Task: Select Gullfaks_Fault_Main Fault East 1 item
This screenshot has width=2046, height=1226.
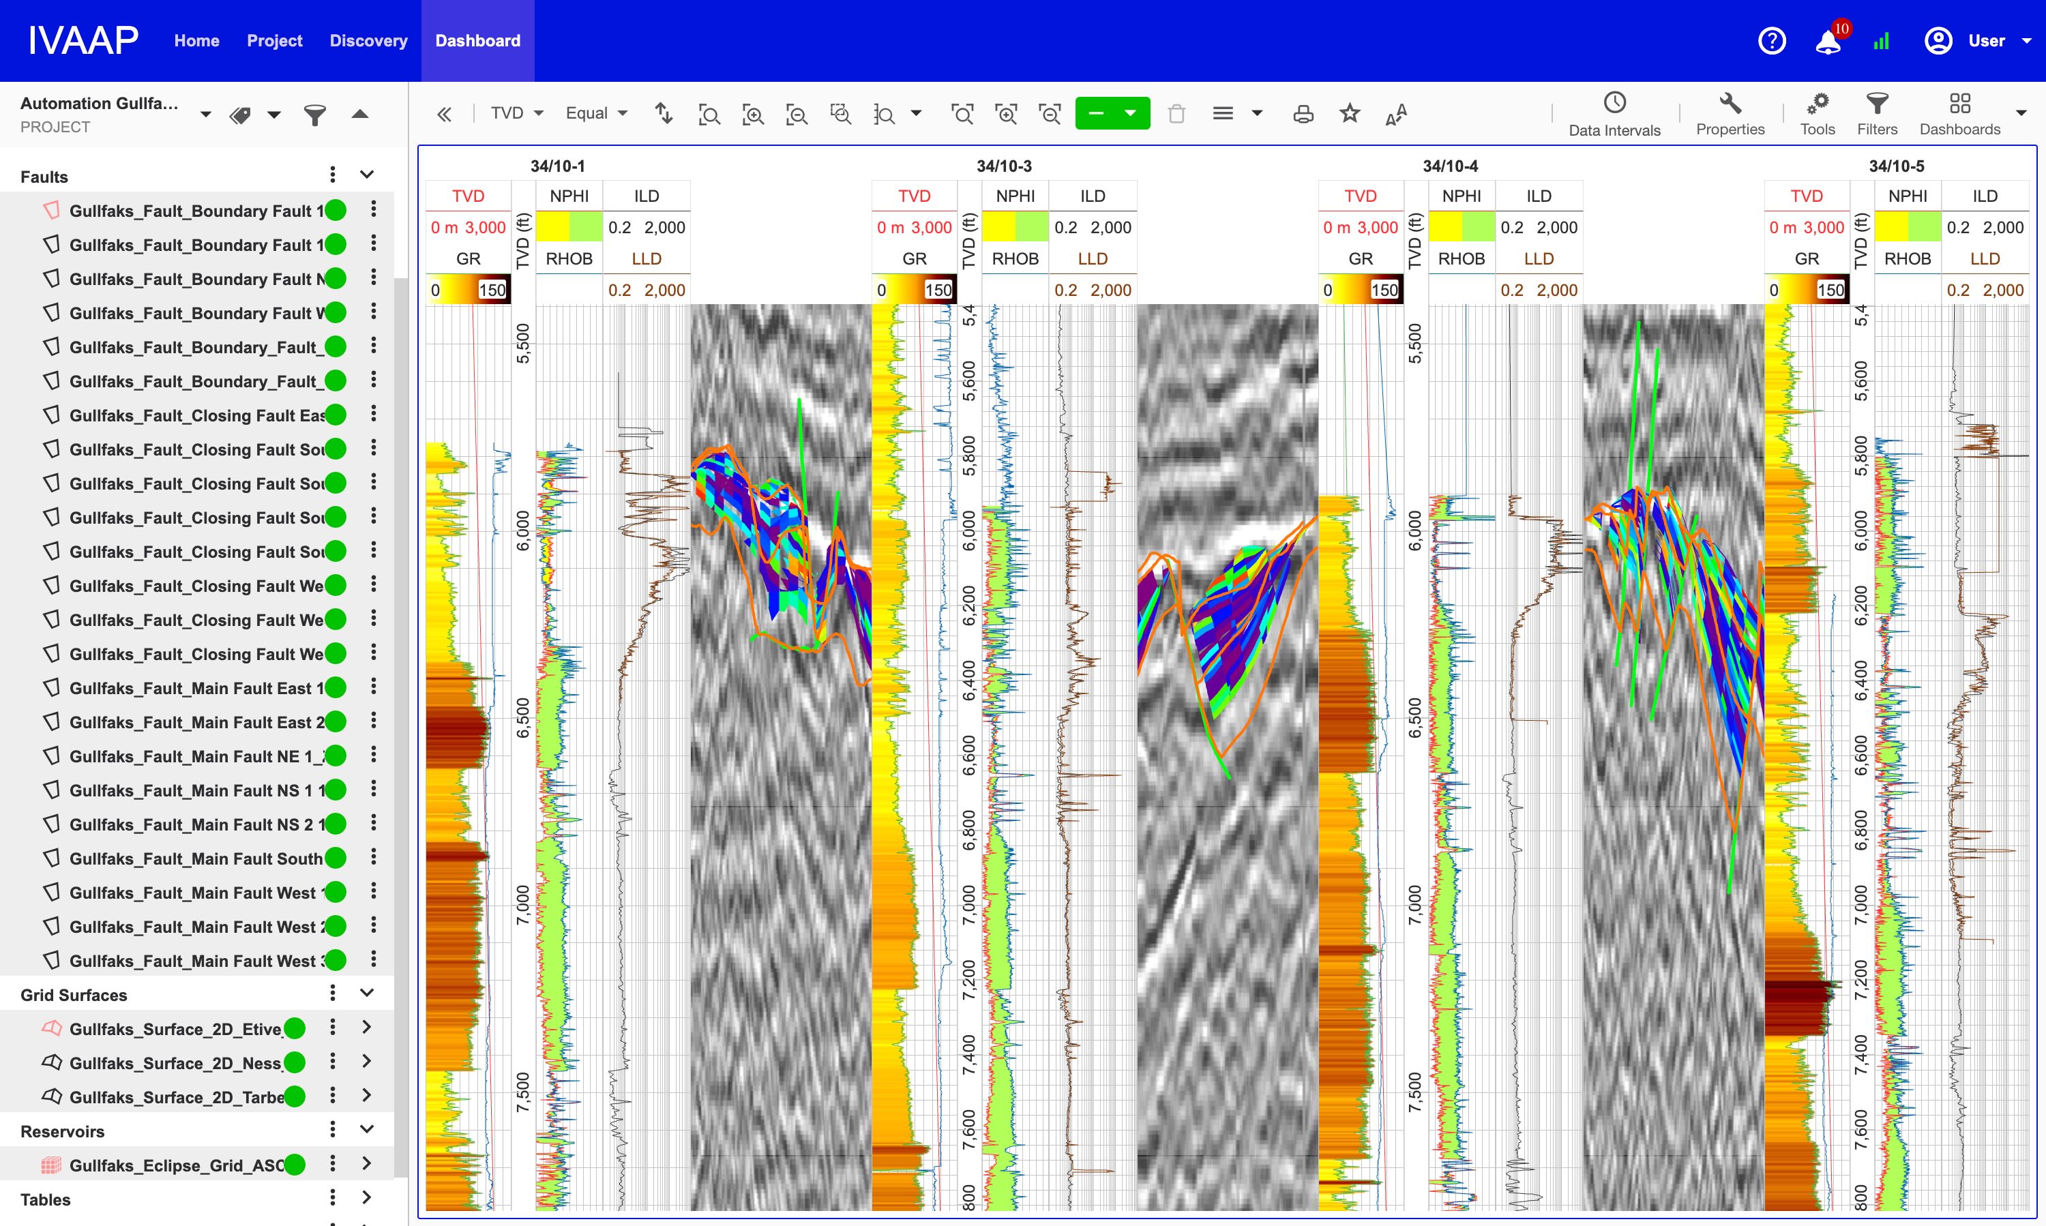Action: click(196, 687)
